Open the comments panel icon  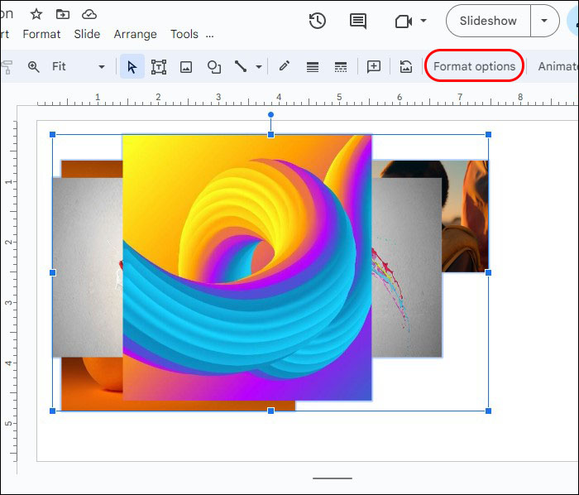[358, 22]
